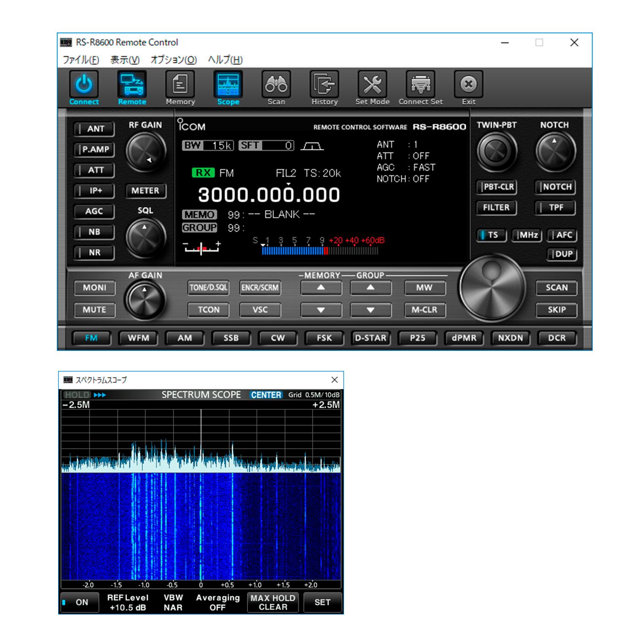Toggle the NR noise reduction button
This screenshot has width=641, height=641.
(x=94, y=253)
